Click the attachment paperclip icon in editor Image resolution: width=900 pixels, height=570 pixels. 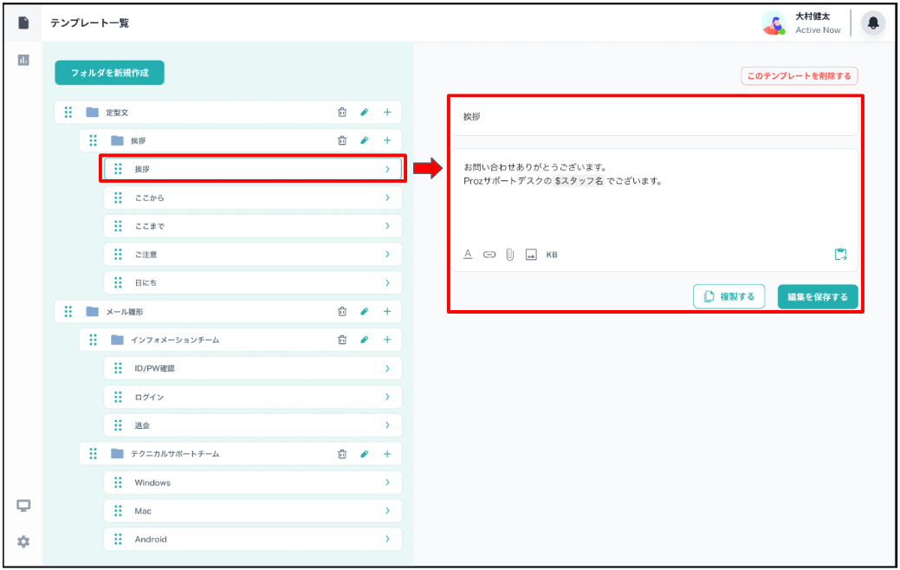click(510, 255)
